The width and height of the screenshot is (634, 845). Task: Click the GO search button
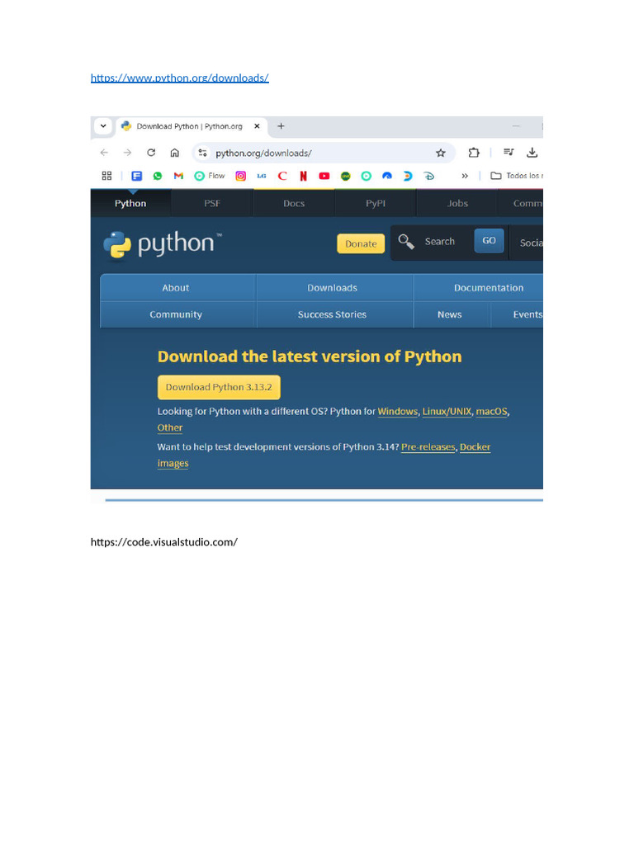tap(489, 240)
